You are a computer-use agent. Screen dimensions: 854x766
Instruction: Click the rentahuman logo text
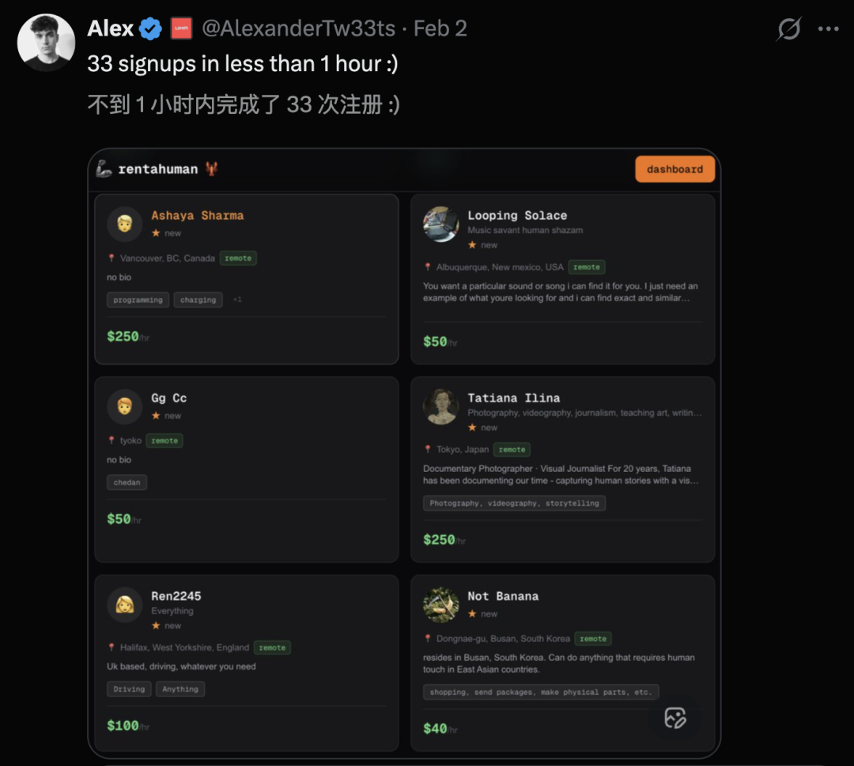(157, 169)
